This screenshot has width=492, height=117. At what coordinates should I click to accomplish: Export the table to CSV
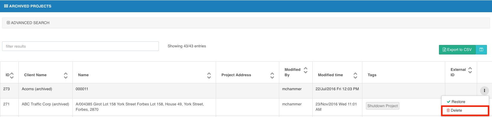coord(457,50)
